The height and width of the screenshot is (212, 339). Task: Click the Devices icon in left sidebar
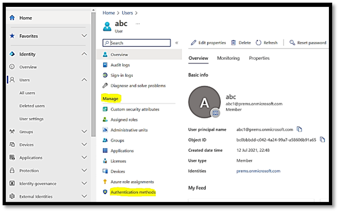(x=12, y=144)
